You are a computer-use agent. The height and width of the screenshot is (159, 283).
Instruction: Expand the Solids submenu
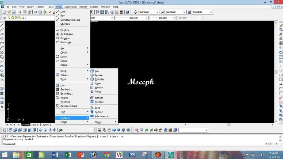coord(73,122)
